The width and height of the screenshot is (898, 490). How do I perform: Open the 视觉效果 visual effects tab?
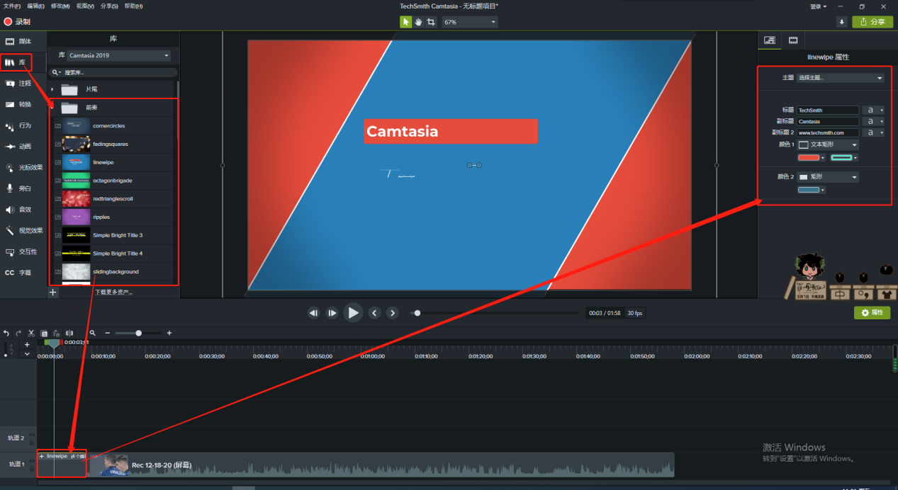[x=23, y=230]
